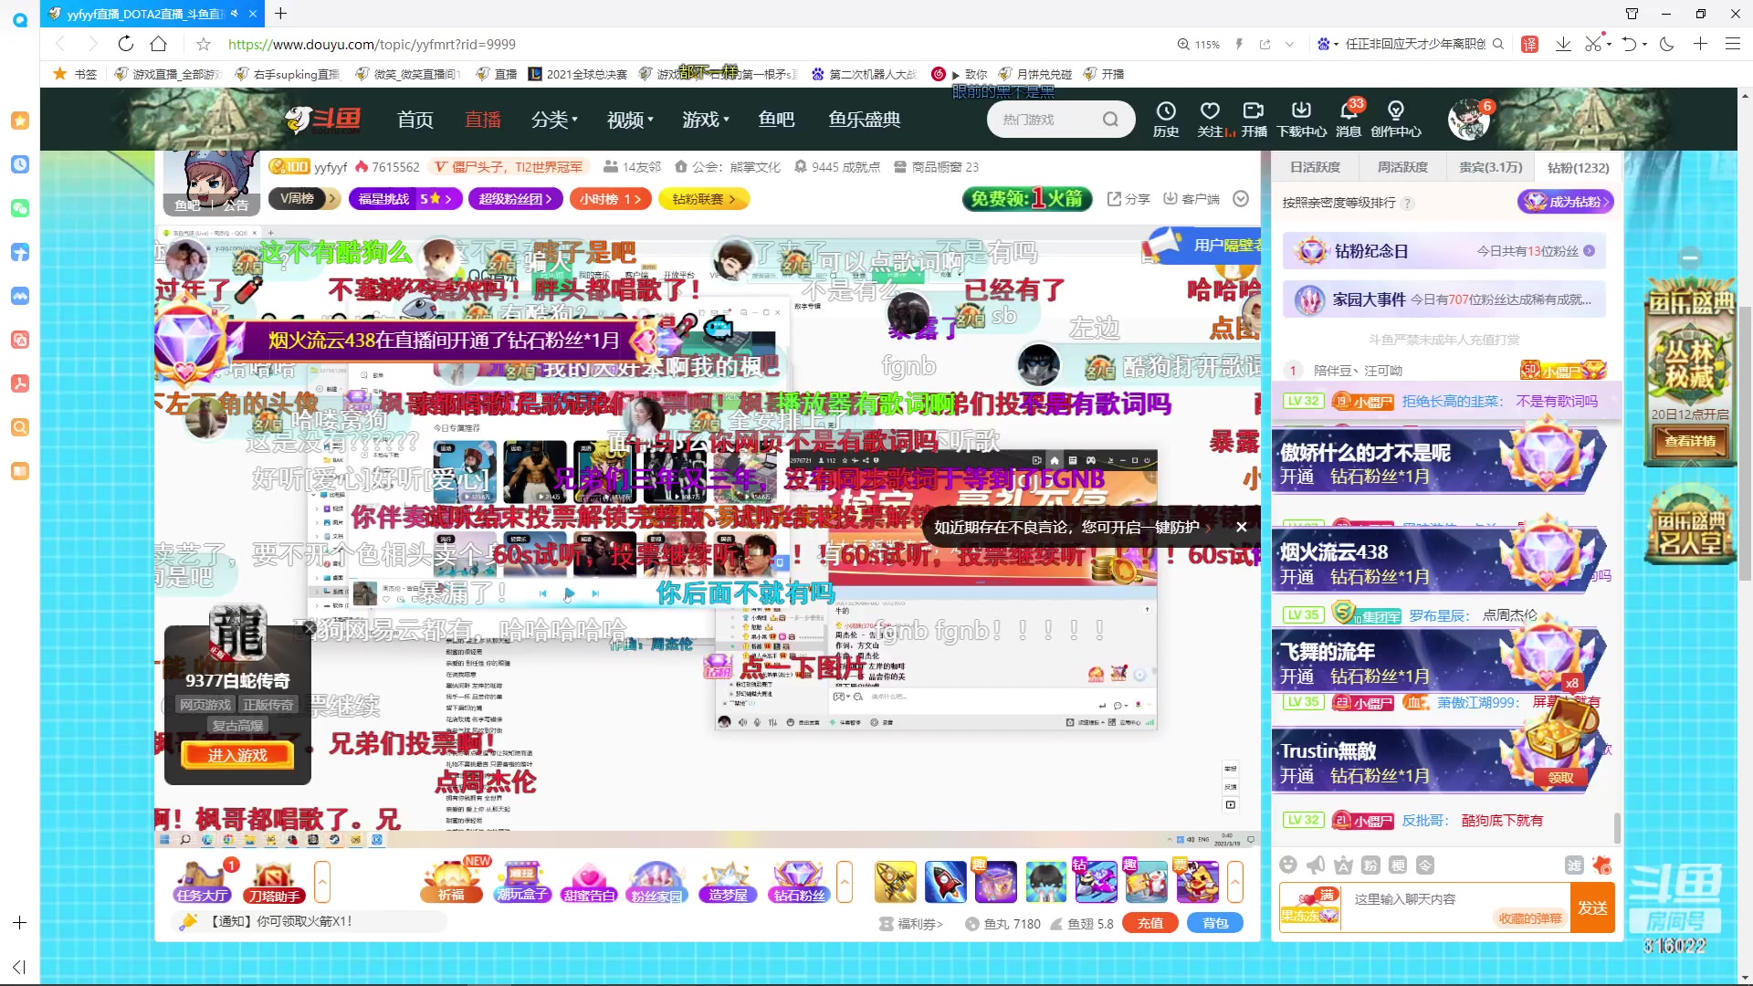
Task: Click the megaphone broadcast icon in chat
Action: (1316, 865)
